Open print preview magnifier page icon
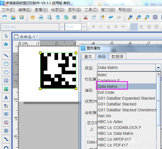 coord(49,17)
